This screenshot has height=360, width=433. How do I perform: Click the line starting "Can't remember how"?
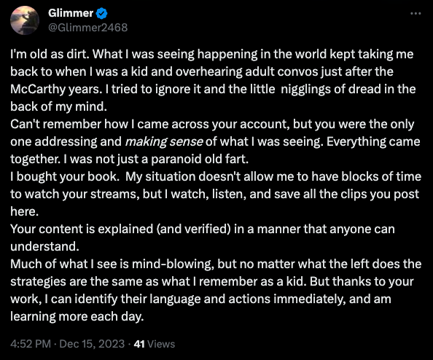[212, 124]
